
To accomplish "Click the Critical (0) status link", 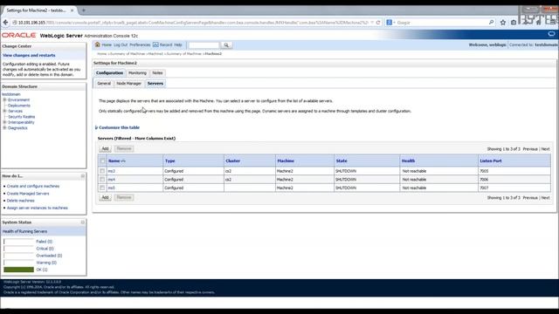I will (x=45, y=249).
